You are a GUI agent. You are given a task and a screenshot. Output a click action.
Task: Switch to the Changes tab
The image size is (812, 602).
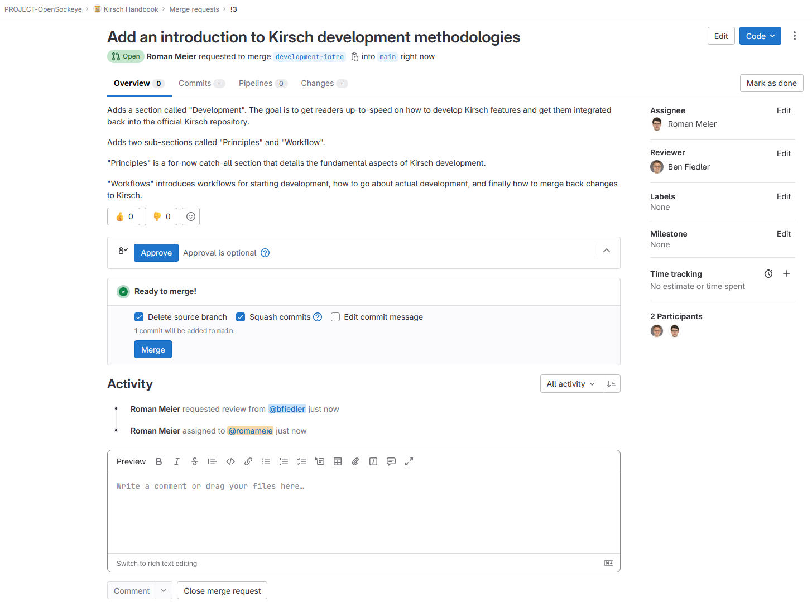click(324, 83)
